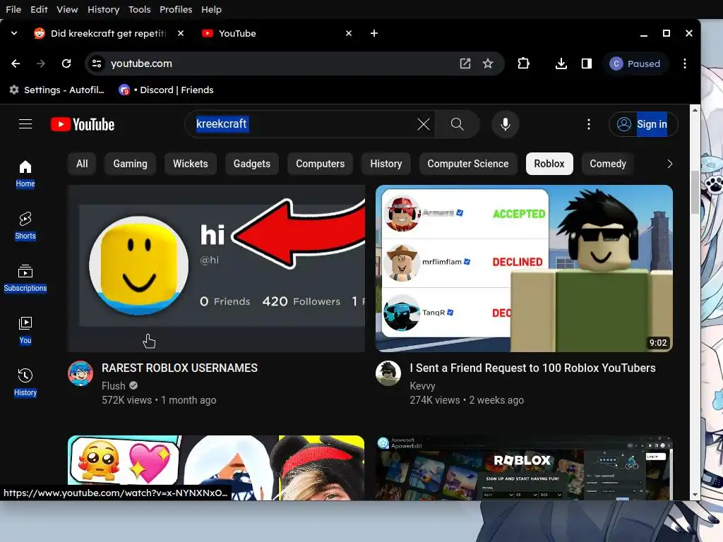The height and width of the screenshot is (542, 723).
Task: Open the Help menu
Action: pyautogui.click(x=211, y=9)
